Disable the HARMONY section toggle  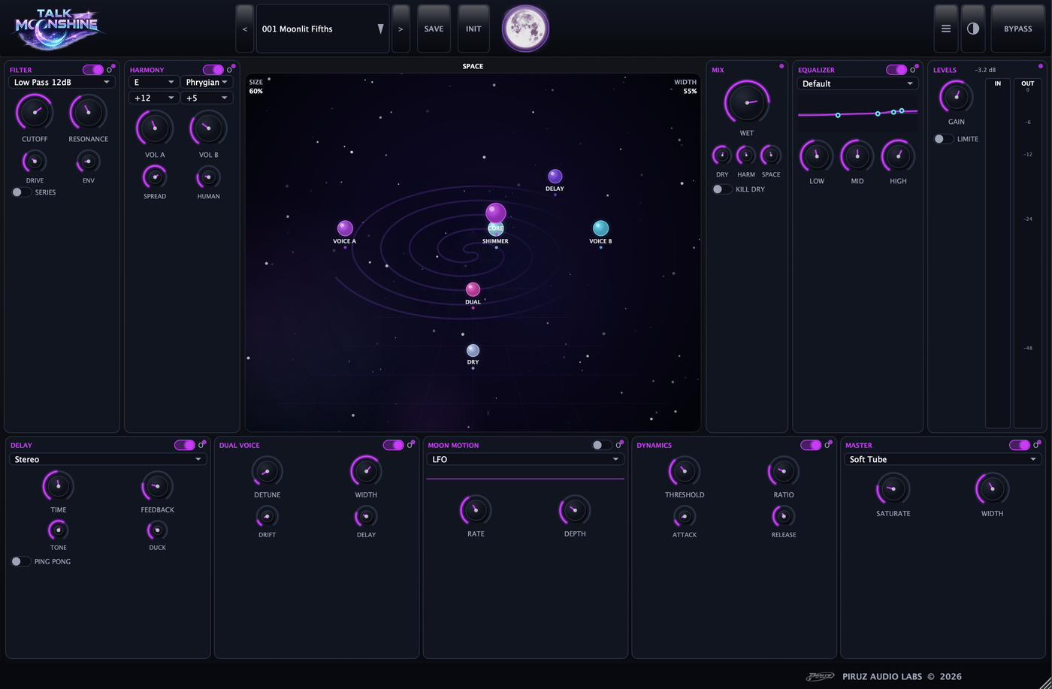coord(213,70)
